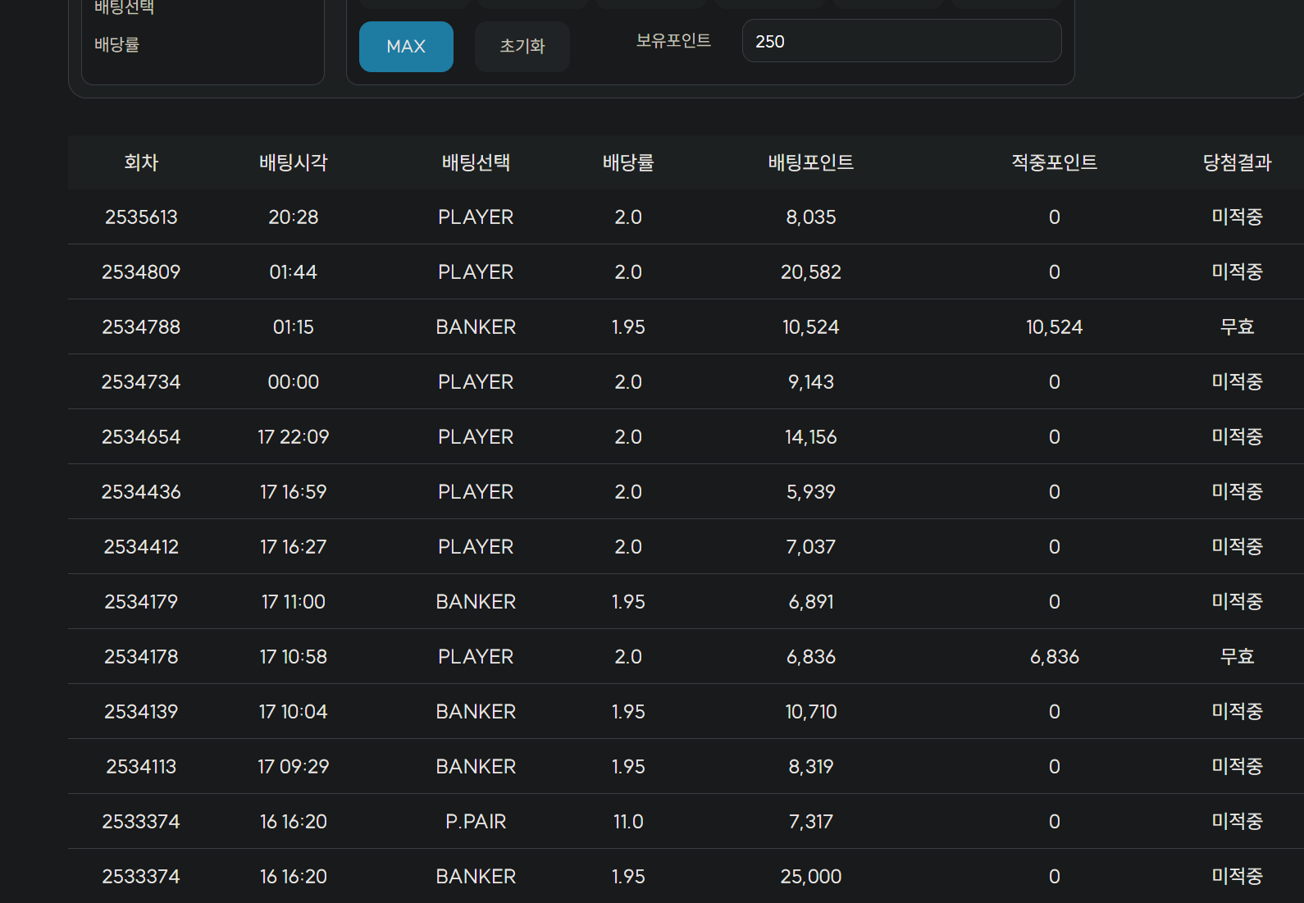The width and height of the screenshot is (1304, 903).
Task: Select round number 2535613 in the table
Action: click(141, 217)
